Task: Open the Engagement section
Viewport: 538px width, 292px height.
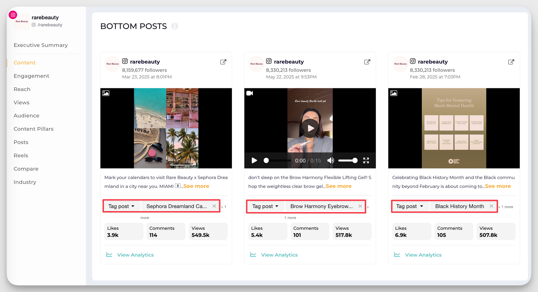Action: click(31, 76)
